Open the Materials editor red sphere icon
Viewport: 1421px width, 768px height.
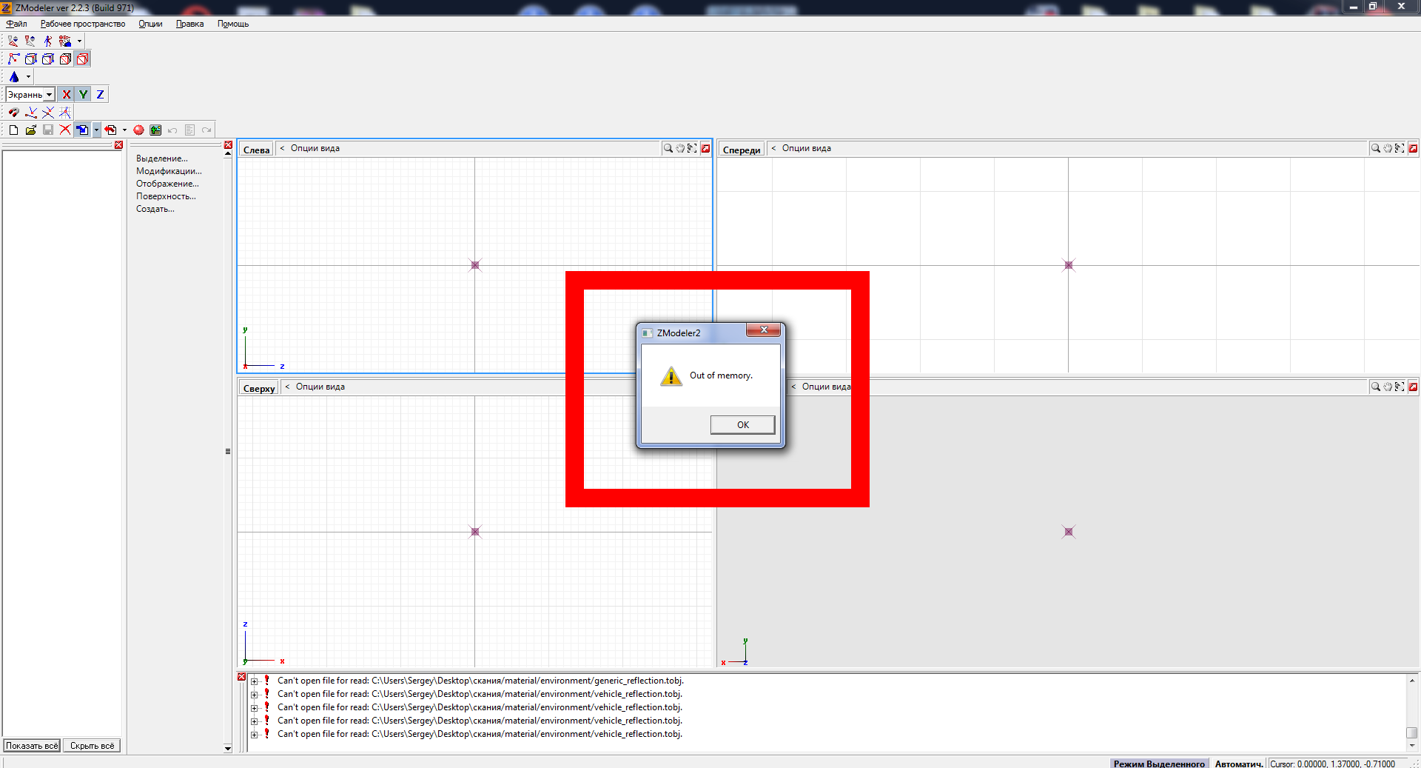138,130
